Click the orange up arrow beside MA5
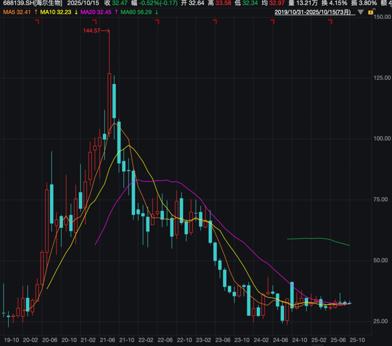 point(36,12)
